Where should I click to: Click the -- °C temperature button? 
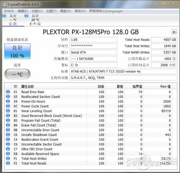(18, 74)
